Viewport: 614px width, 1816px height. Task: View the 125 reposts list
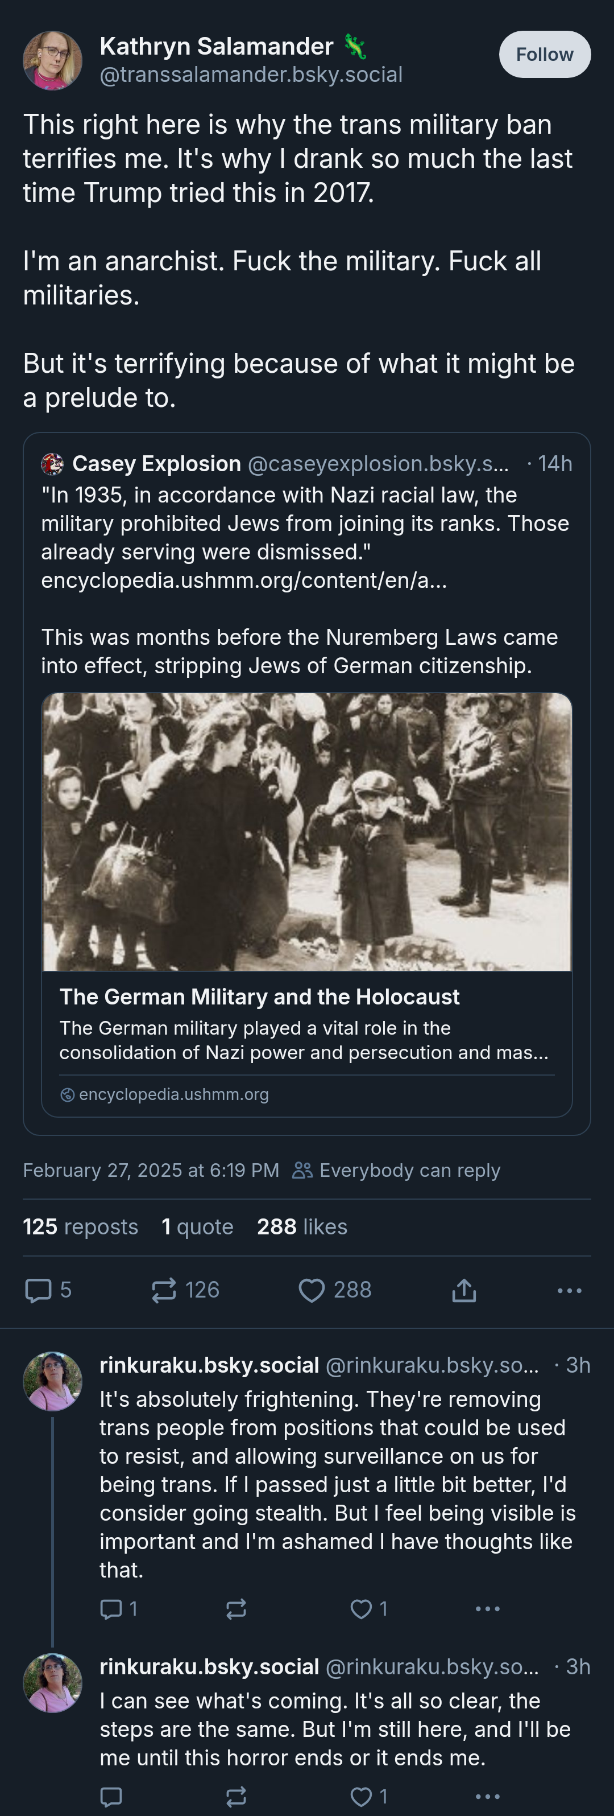[x=80, y=1226]
